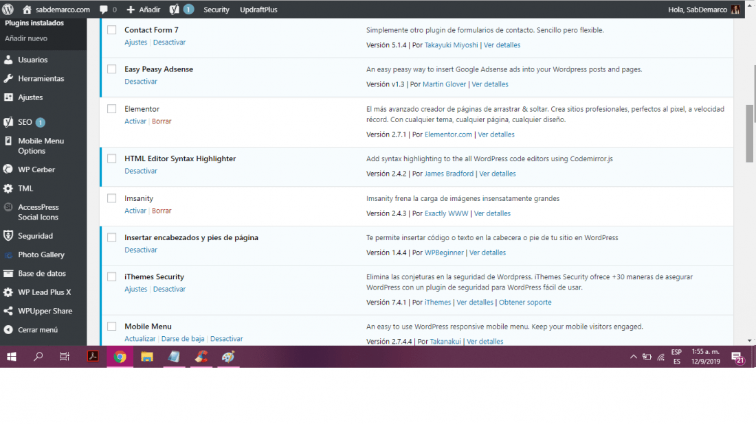
Task: Select the Imsanity checkbox
Action: point(112,198)
